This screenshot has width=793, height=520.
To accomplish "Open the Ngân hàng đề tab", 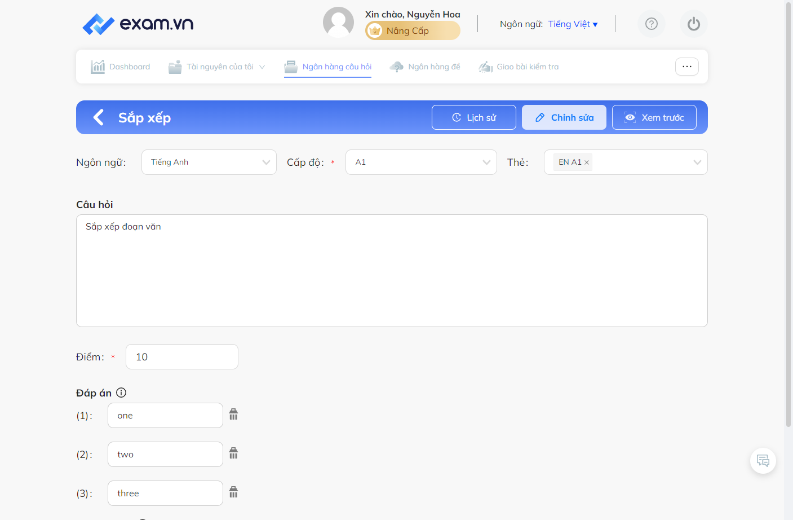I will tap(425, 67).
